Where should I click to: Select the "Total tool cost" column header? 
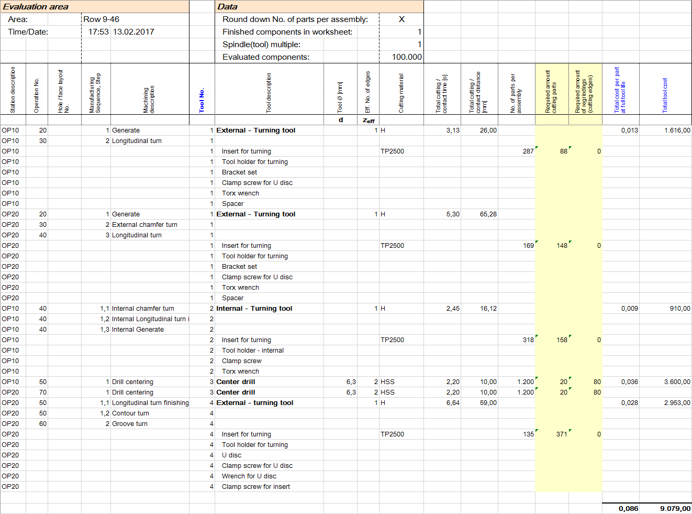click(665, 95)
